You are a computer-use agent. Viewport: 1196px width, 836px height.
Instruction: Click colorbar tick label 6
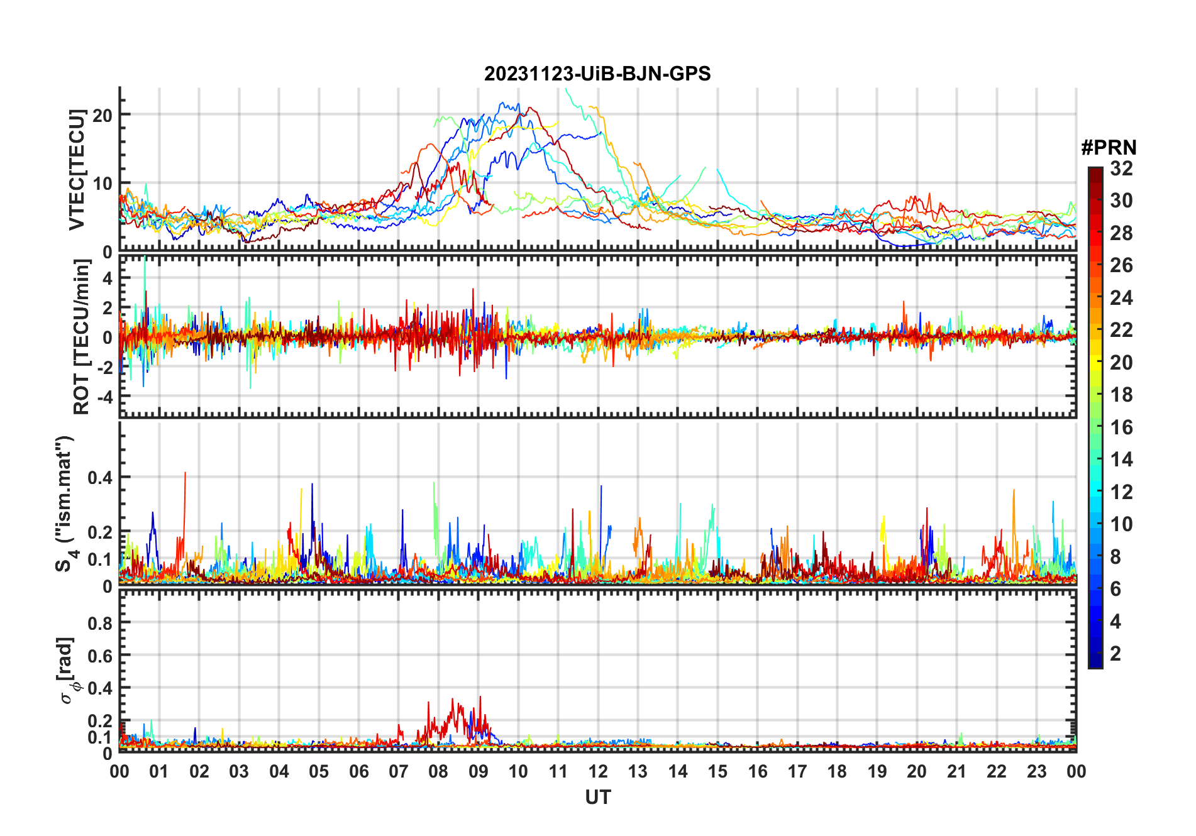pyautogui.click(x=1116, y=589)
